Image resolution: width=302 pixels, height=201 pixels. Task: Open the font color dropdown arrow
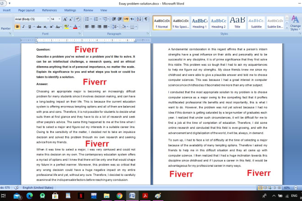[79, 27]
